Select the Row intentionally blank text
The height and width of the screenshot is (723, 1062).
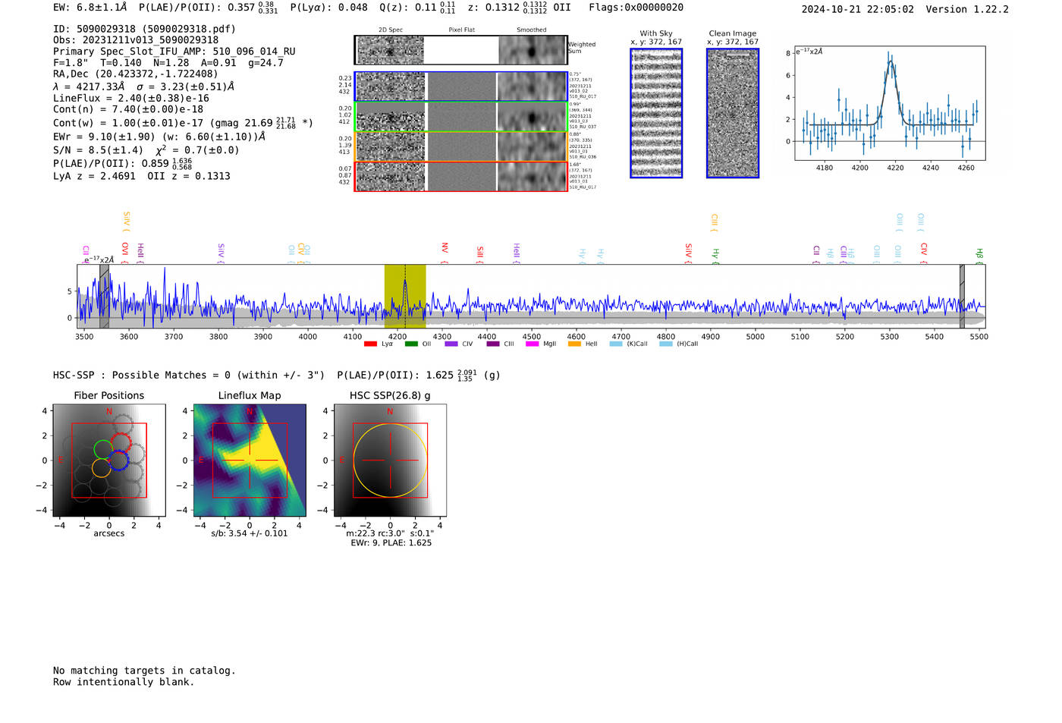coord(124,682)
